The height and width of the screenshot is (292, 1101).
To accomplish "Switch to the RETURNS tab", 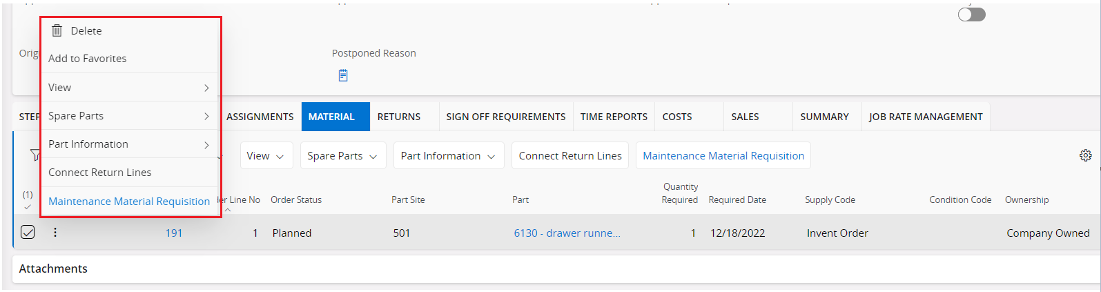I will point(398,117).
